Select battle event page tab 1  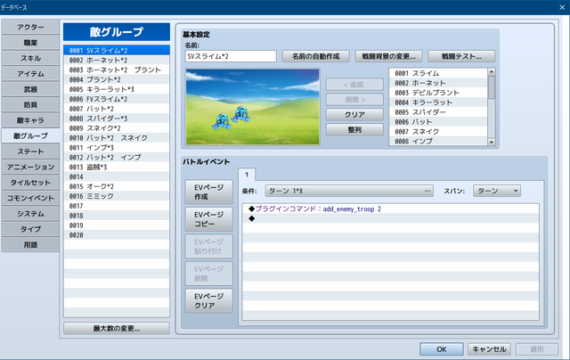tap(247, 175)
